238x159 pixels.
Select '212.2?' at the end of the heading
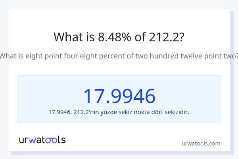click(167, 37)
